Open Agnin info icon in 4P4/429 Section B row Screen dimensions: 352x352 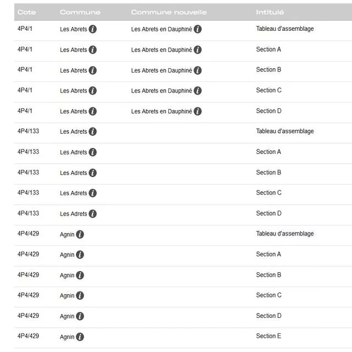click(x=80, y=275)
